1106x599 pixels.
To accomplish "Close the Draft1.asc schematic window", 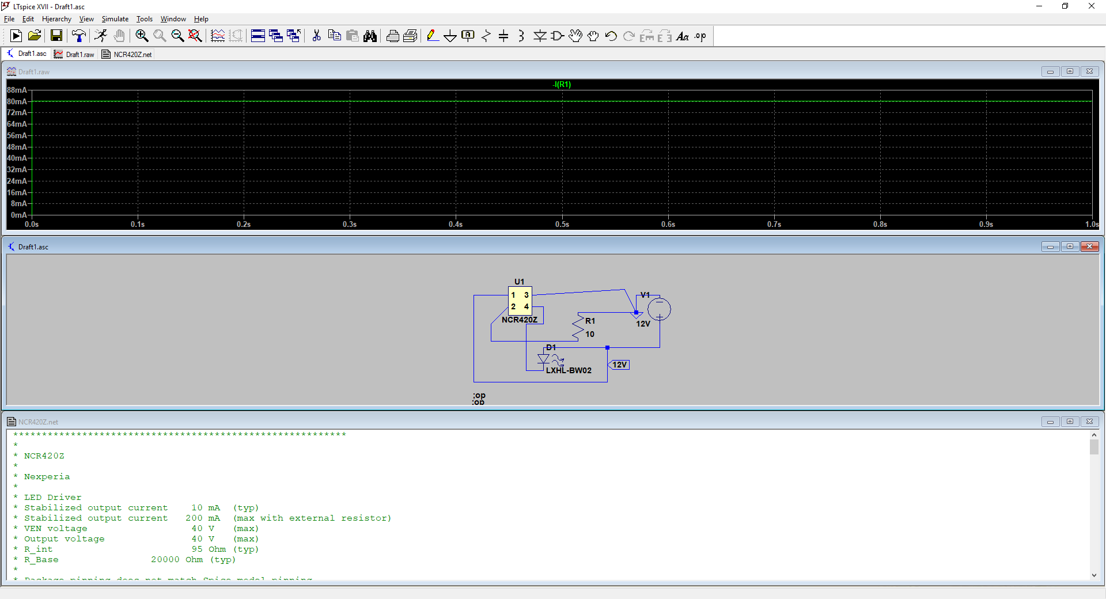I will [1089, 247].
